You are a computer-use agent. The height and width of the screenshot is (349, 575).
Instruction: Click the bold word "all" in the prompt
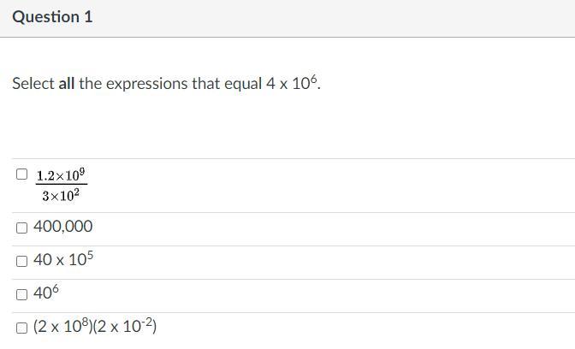click(67, 84)
